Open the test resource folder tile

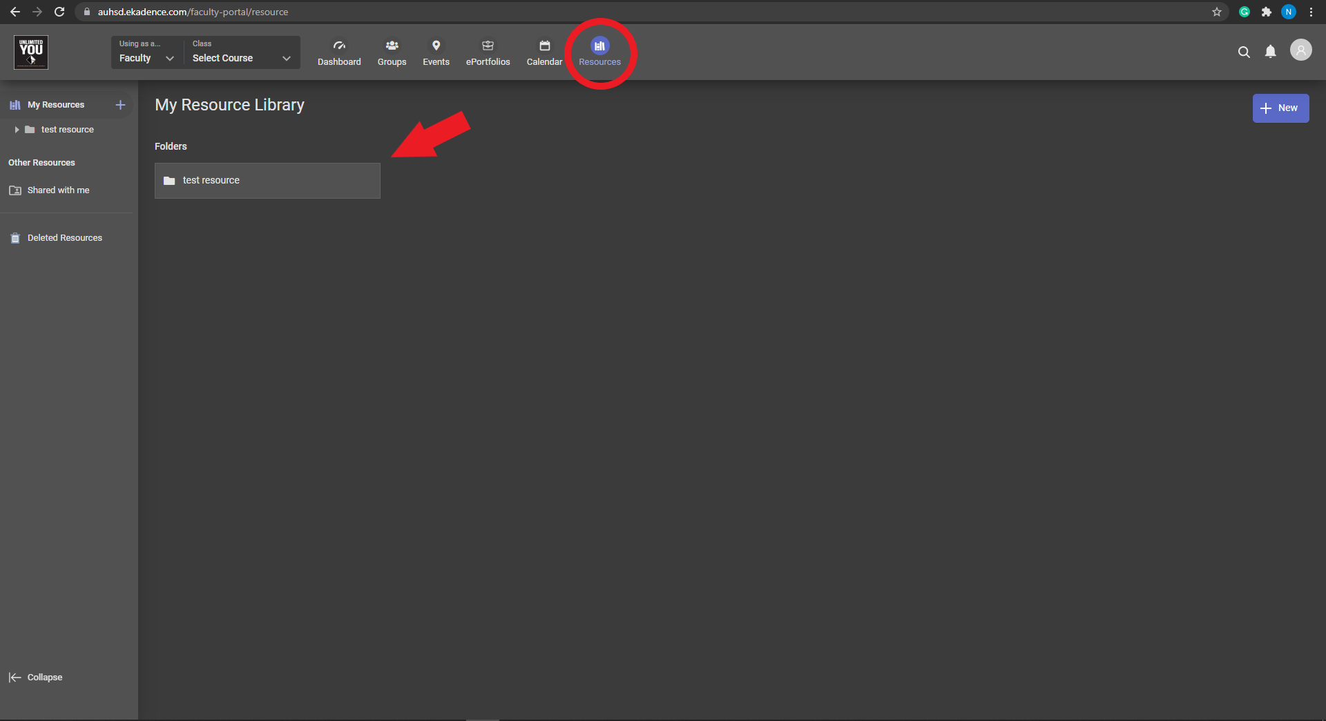click(x=267, y=181)
